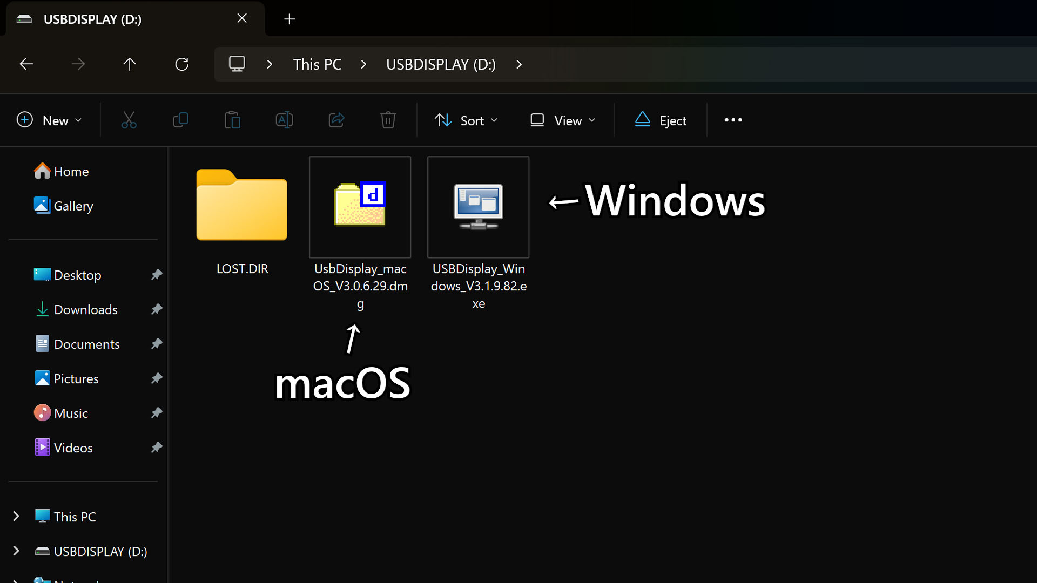
Task: Go up one directory level
Action: [x=130, y=64]
